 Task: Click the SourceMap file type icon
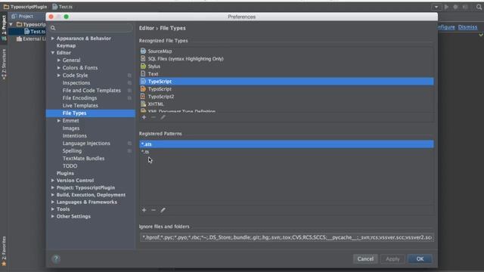click(x=143, y=51)
